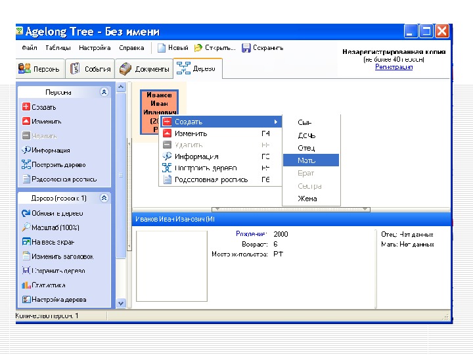Image resolution: width=473 pixels, height=355 pixels.
Task: Click the sidebar scroll up arrow
Action: [x=121, y=87]
